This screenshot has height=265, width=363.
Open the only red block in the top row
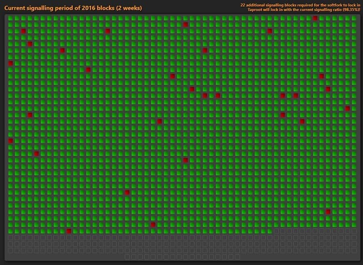click(315, 18)
